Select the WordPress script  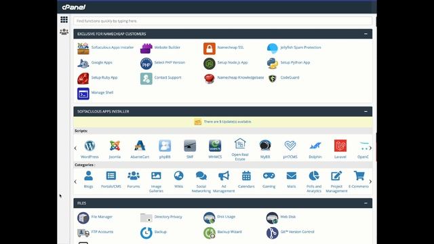[90, 149]
